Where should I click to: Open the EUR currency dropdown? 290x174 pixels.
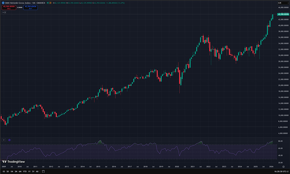[283, 3]
